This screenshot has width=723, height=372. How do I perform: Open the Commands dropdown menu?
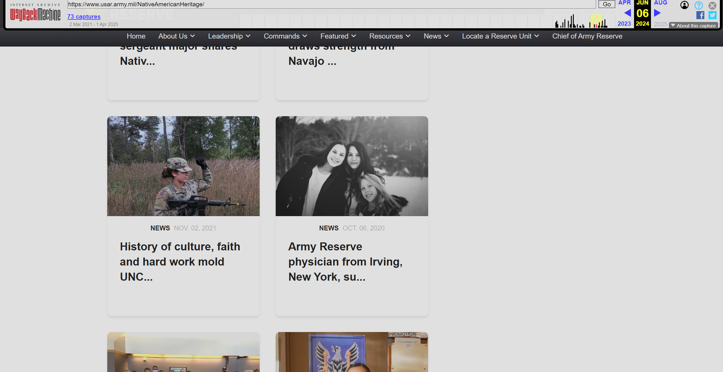pyautogui.click(x=285, y=36)
